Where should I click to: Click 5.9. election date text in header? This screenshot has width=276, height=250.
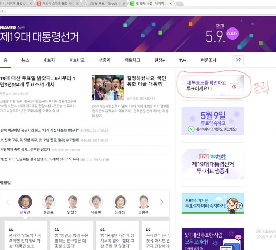coord(215,37)
